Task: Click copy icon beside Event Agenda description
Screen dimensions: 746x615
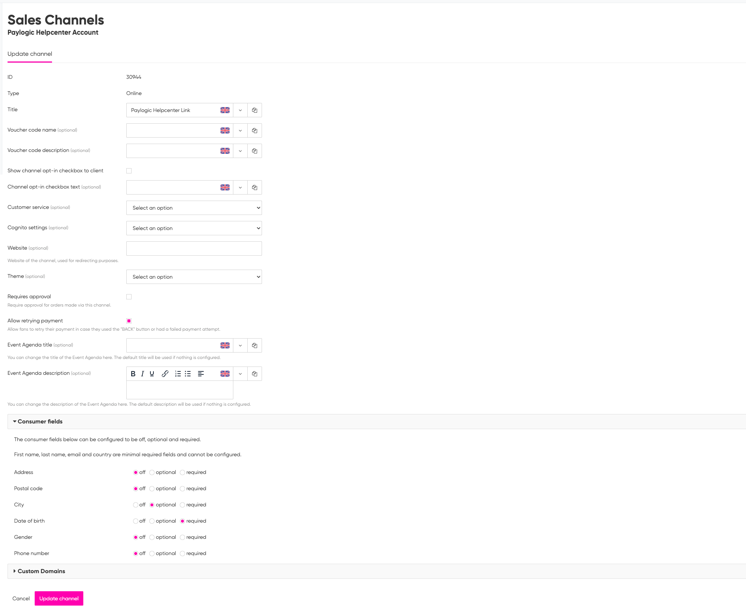Action: tap(254, 374)
